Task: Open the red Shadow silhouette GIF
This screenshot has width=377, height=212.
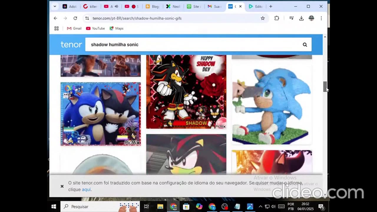Action: 272,162
